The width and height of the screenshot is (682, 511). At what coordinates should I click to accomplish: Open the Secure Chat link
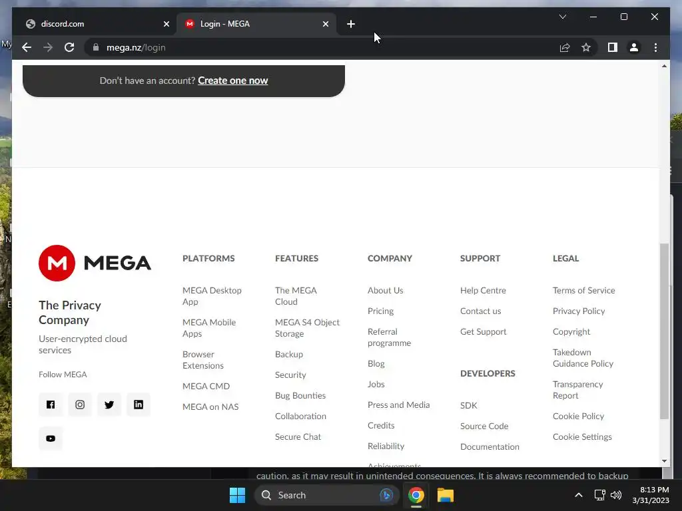click(x=298, y=436)
